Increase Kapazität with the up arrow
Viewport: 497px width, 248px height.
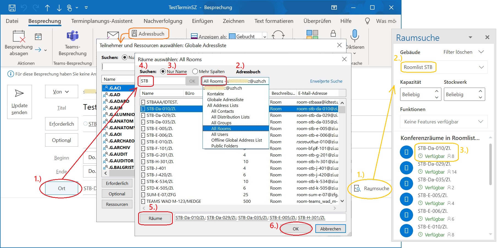tap(436, 91)
